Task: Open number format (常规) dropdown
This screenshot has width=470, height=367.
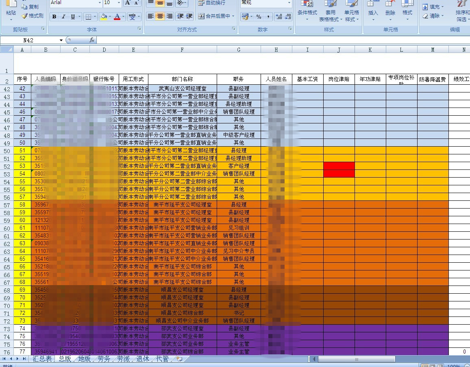Action: tap(266, 3)
